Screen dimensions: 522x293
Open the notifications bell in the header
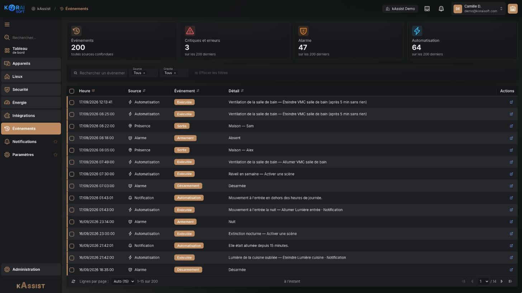click(x=441, y=9)
